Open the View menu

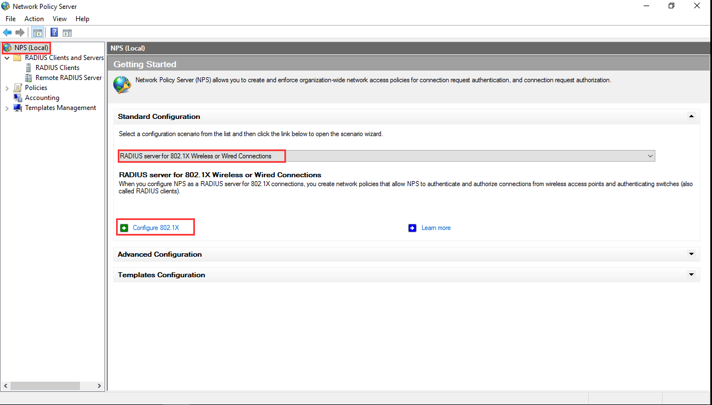pyautogui.click(x=59, y=19)
